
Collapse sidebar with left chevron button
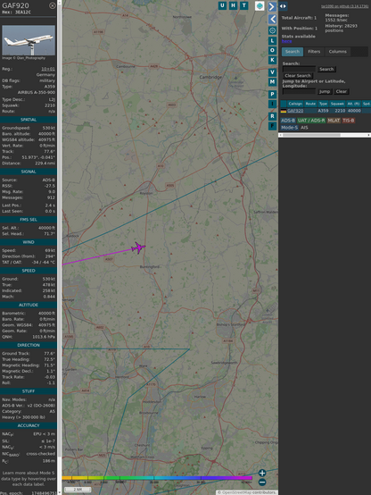click(x=272, y=20)
